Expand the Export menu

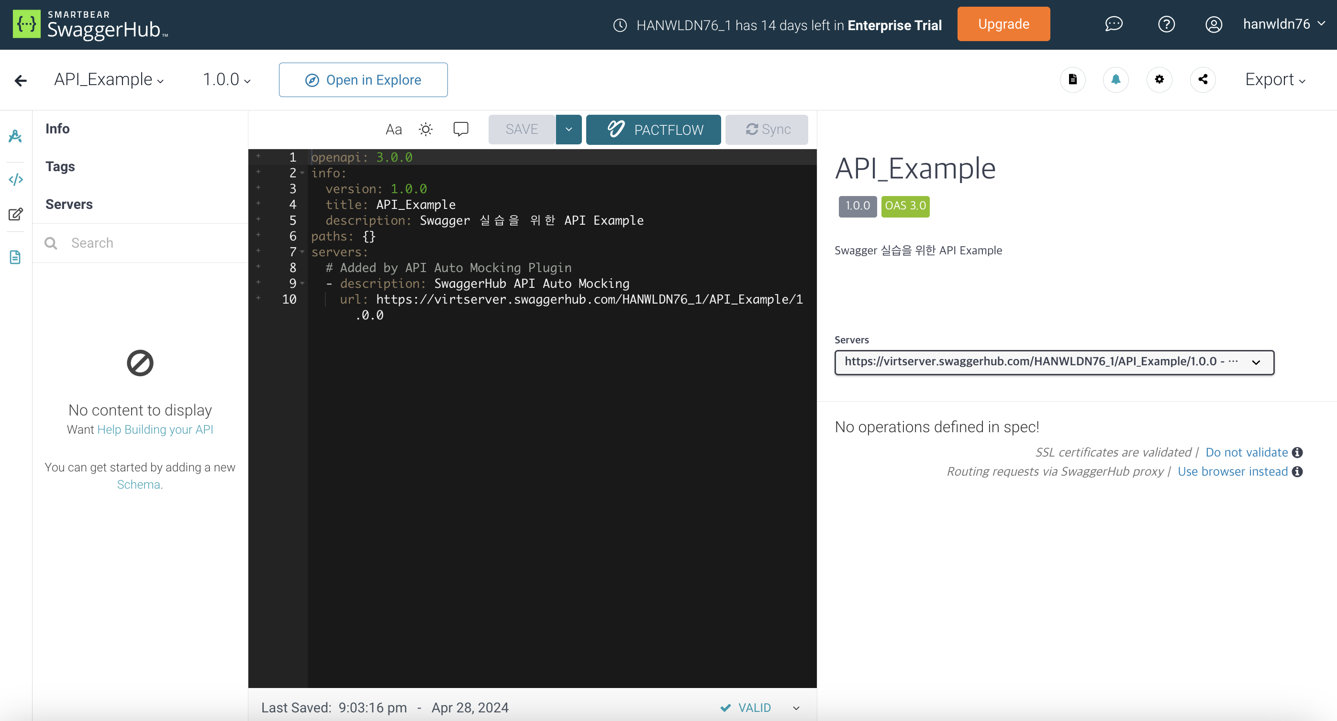click(x=1275, y=80)
